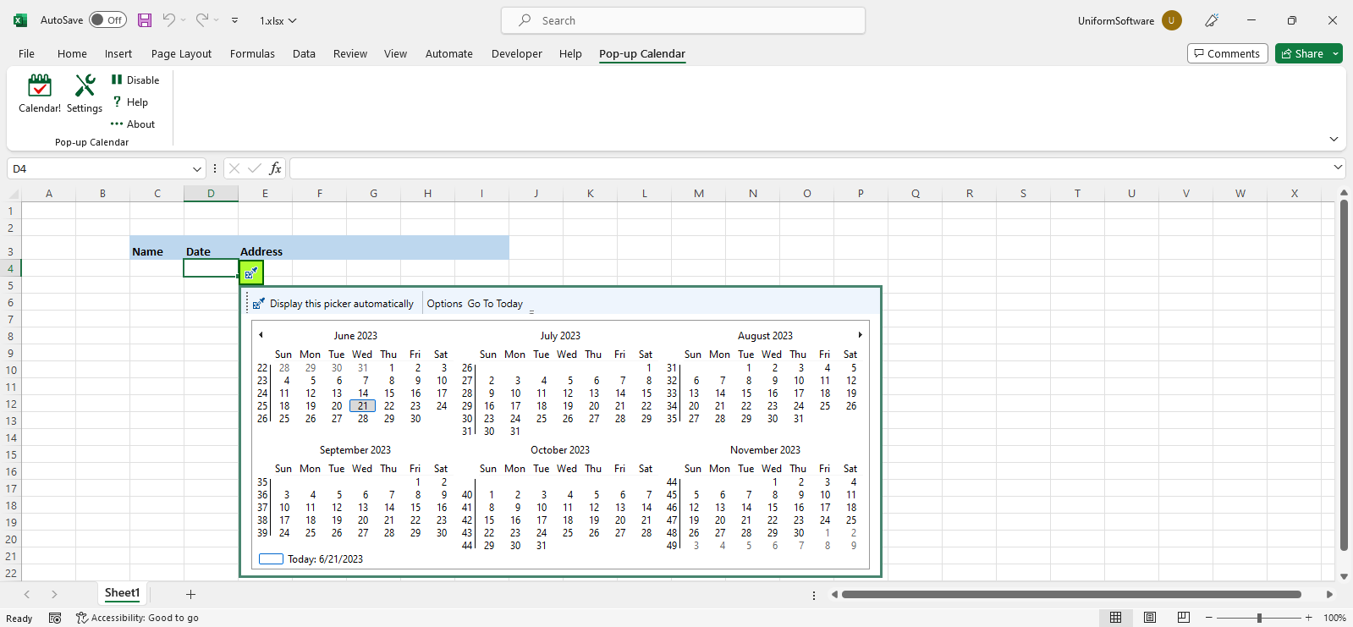This screenshot has width=1353, height=627.
Task: Toggle Display this picker automatically
Action: pyautogui.click(x=333, y=304)
